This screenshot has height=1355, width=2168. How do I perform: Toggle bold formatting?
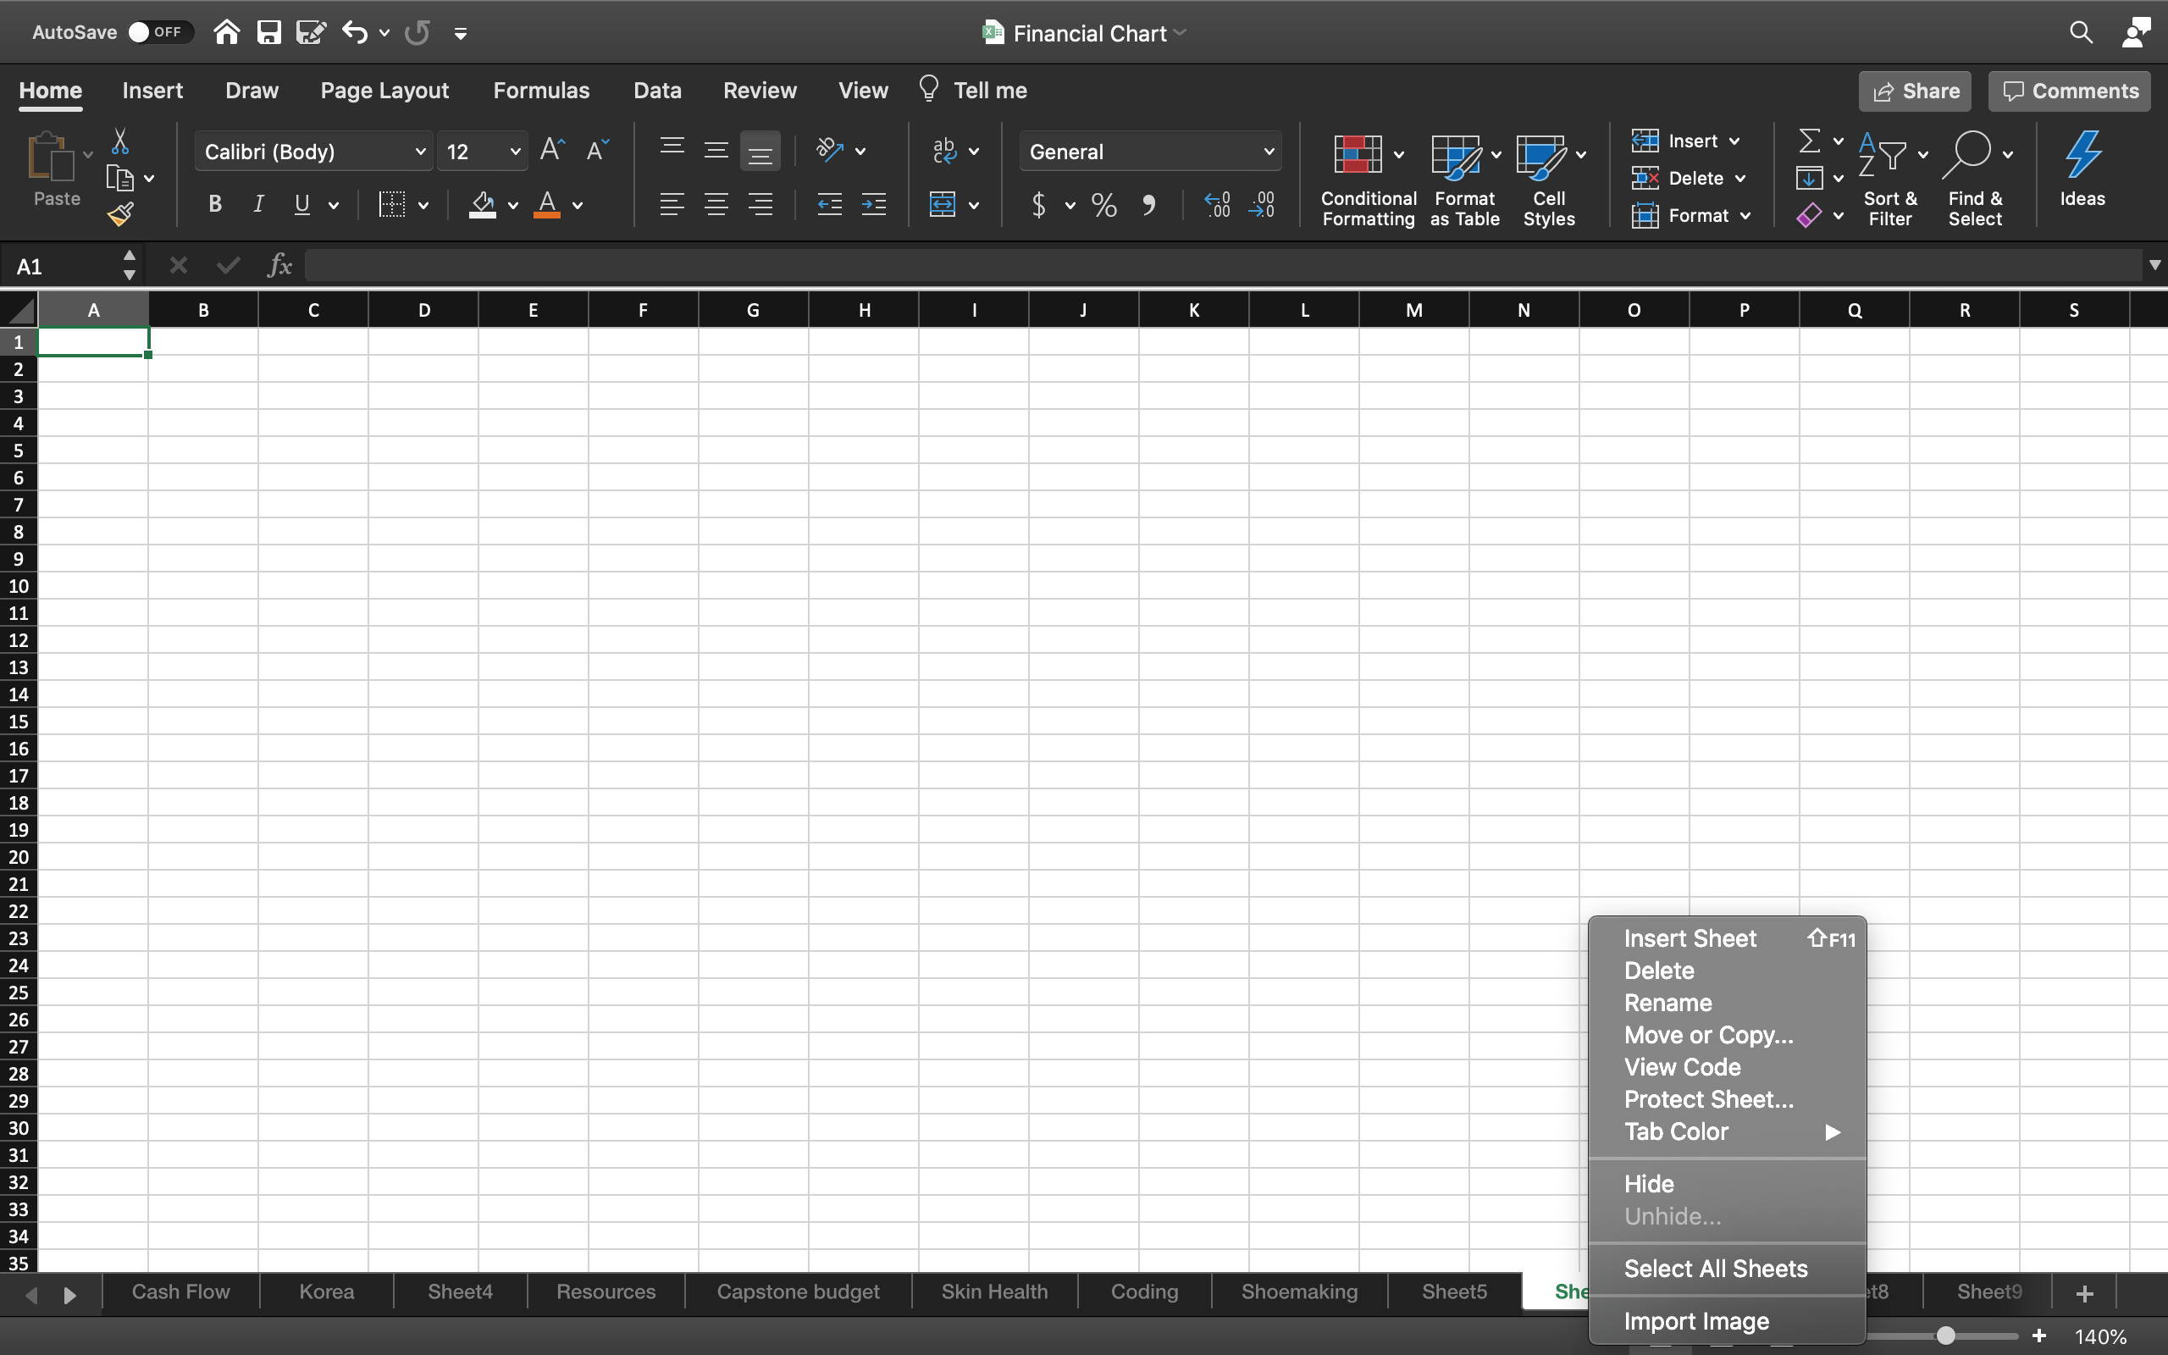point(215,204)
